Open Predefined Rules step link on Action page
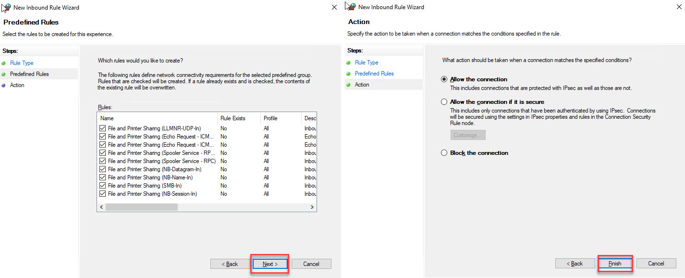 [x=374, y=74]
